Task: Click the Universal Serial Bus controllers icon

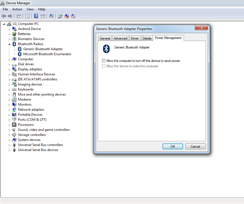Action: pos(14,145)
